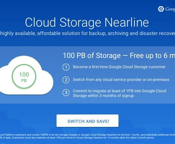Click the word 'Nearline' in the main headline
Viewport: 175px width, 144px height.
(x=127, y=22)
